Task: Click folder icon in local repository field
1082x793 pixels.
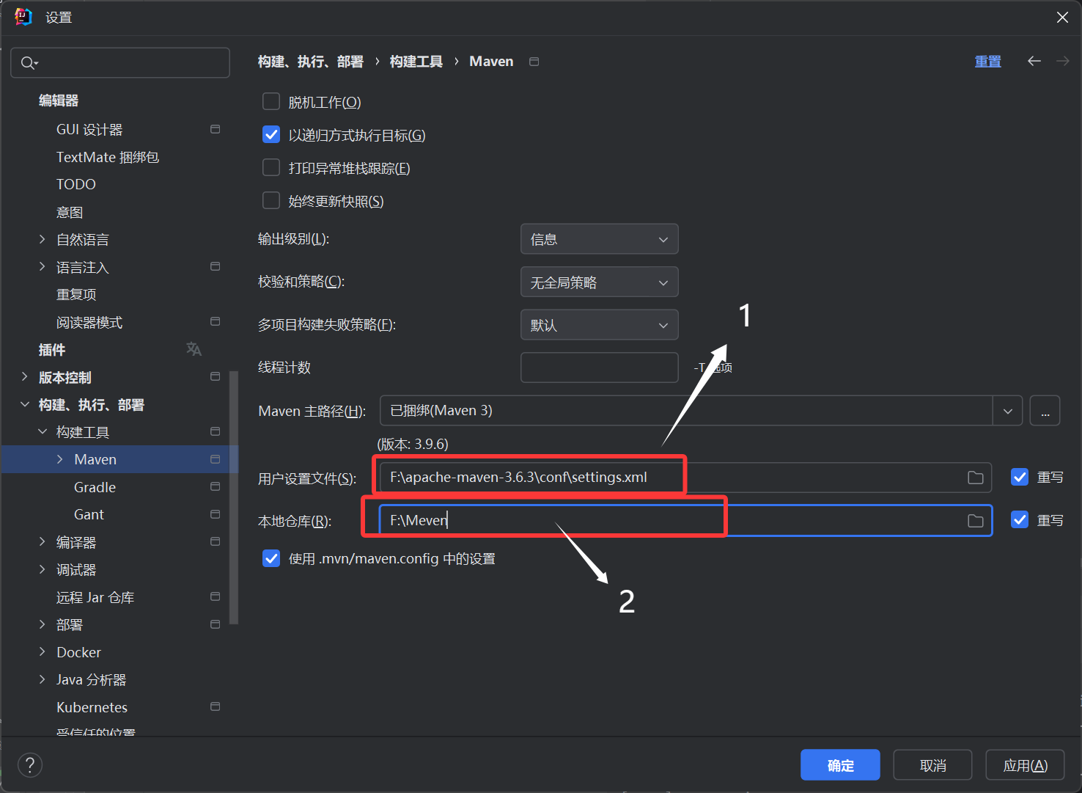Action: tap(975, 521)
